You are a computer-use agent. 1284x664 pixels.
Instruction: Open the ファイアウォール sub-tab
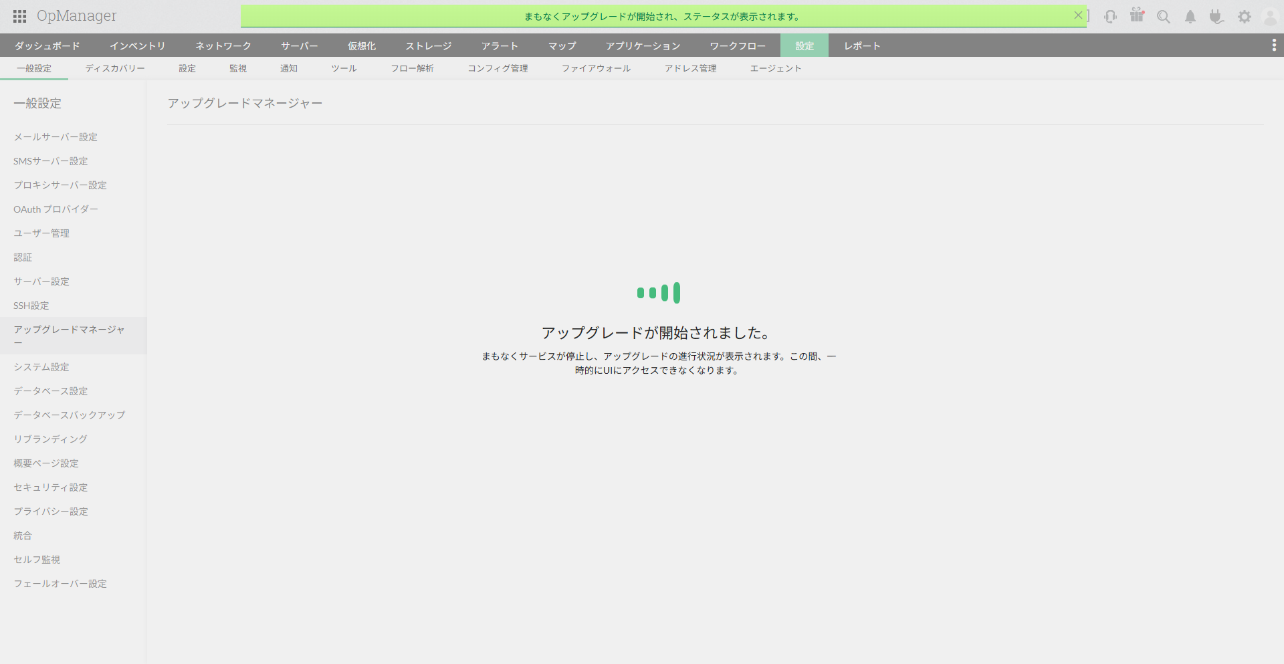(597, 68)
